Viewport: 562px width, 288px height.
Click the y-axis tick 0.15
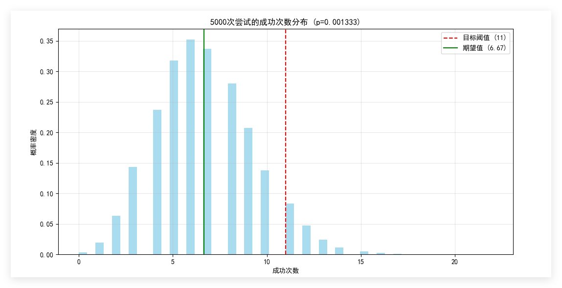click(46, 163)
